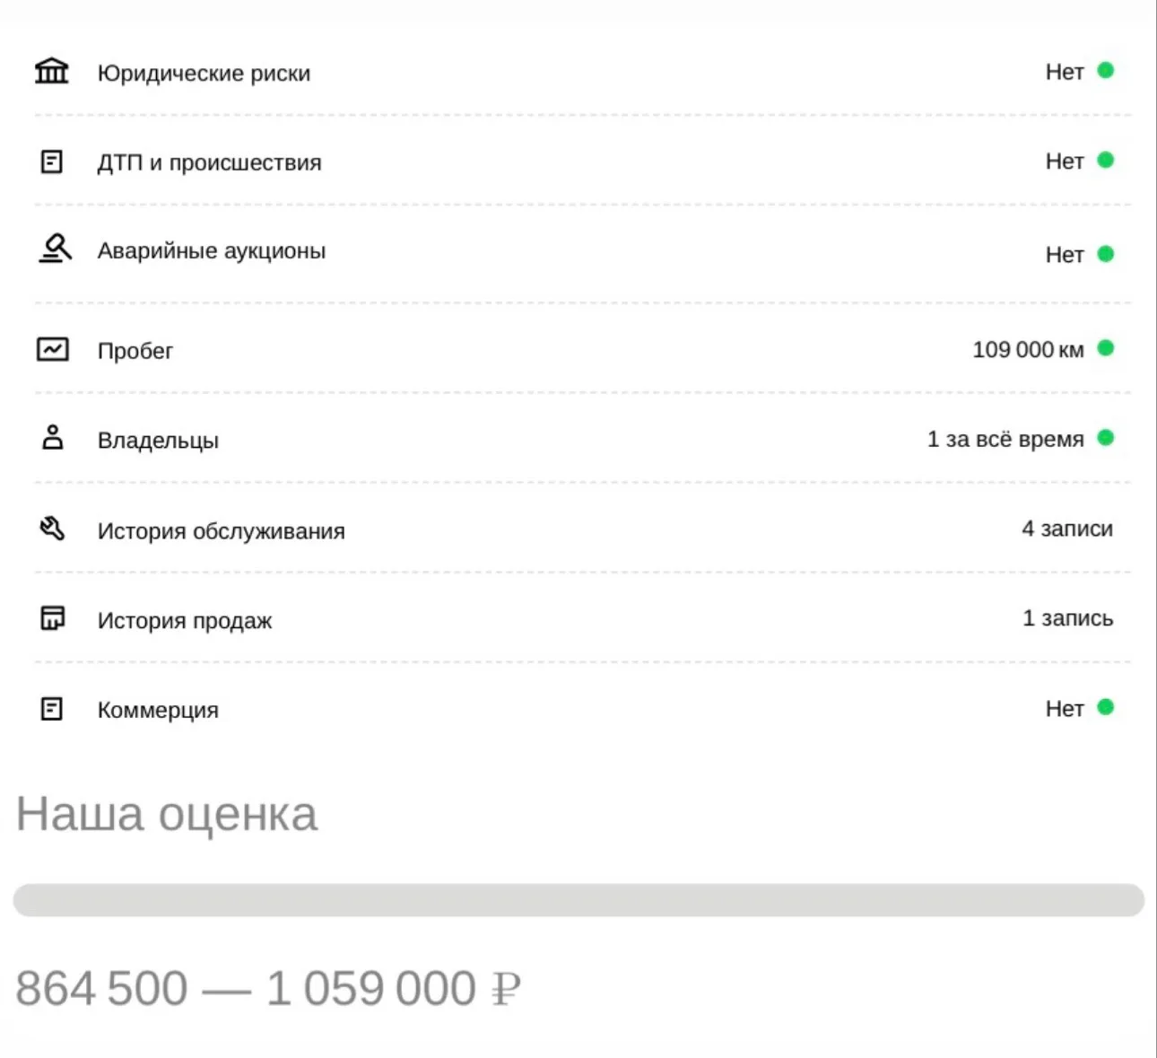Select the История обслуживания label
The image size is (1157, 1058).
221,530
